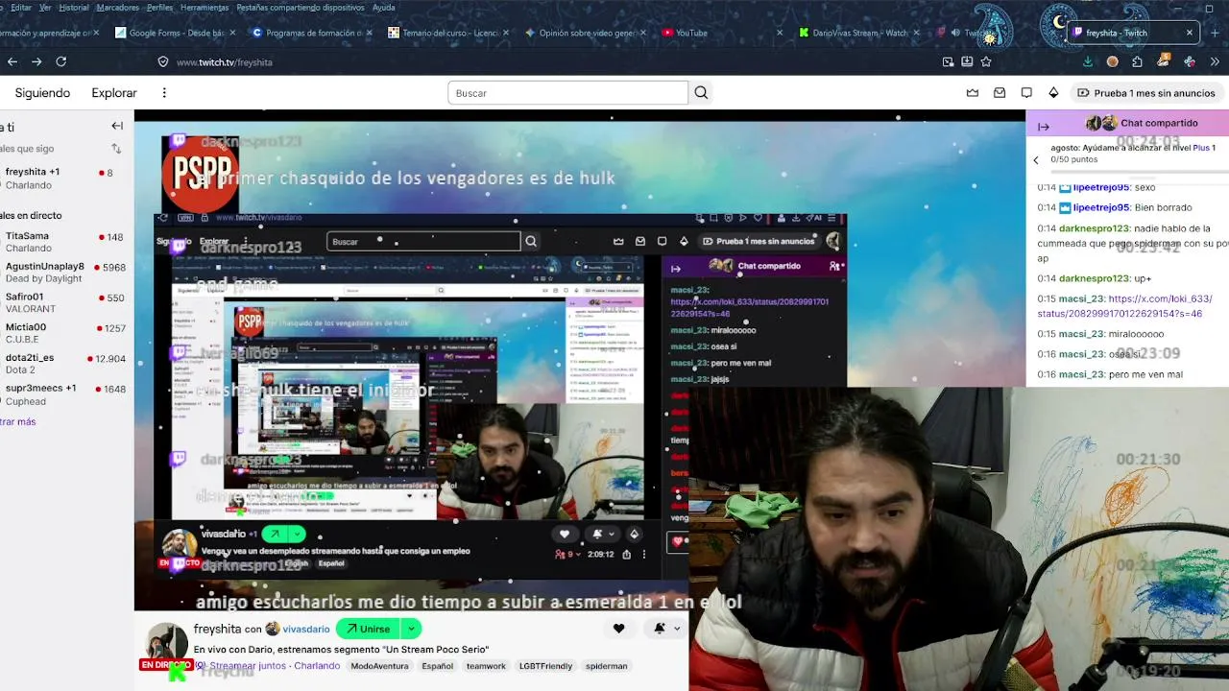Open Safiro01 VALORANT channel in sidebar
Viewport: 1229px width, 691px height.
point(65,303)
